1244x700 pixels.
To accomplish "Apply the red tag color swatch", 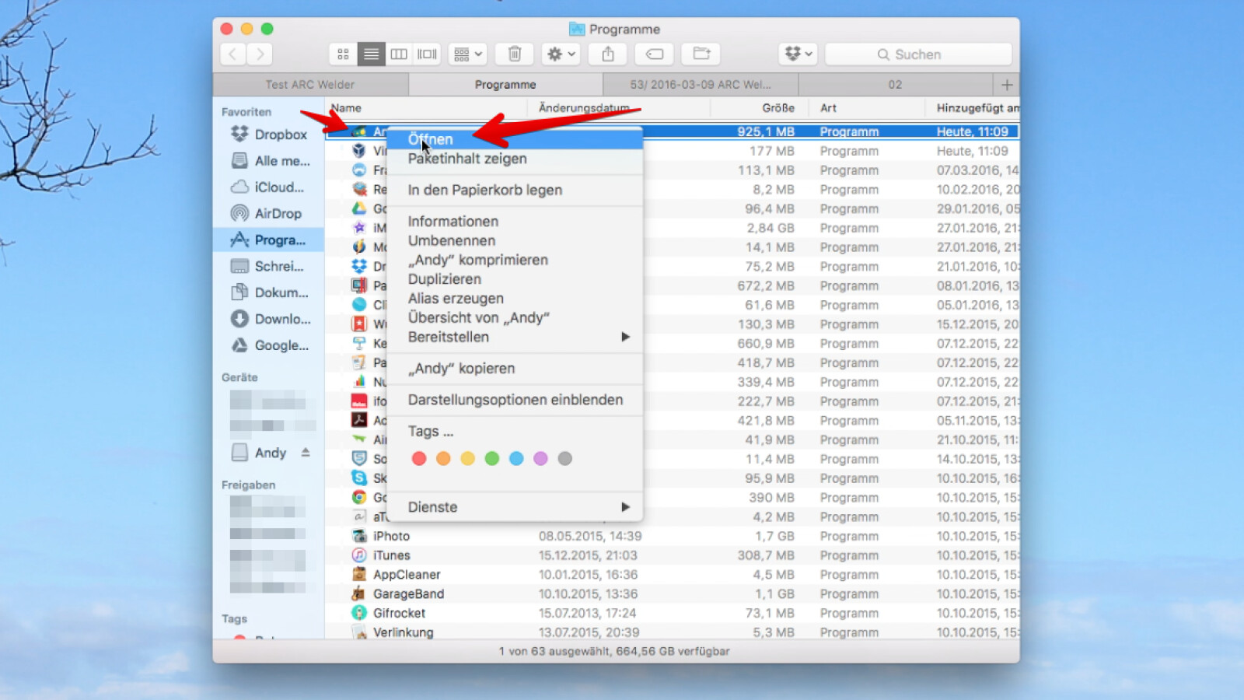I will pos(419,458).
